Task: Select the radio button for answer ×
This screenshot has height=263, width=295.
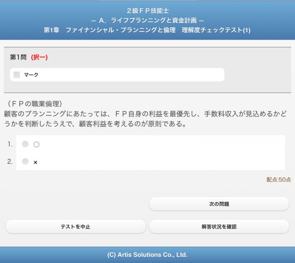Action: tap(25, 161)
